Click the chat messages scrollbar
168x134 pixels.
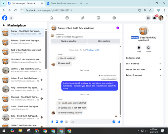120,89
